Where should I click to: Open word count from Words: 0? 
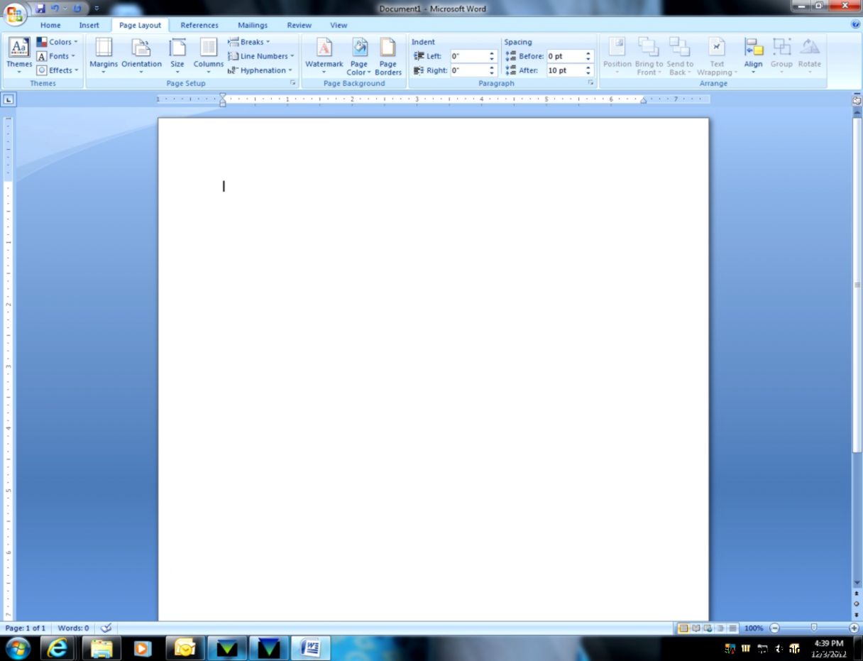[73, 628]
